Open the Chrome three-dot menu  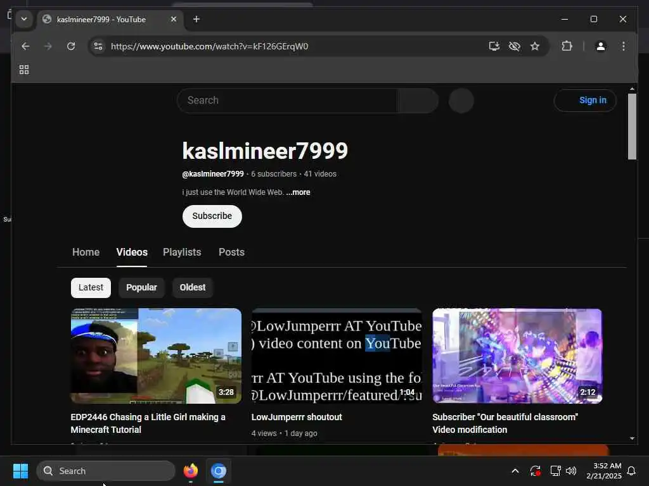(x=624, y=46)
